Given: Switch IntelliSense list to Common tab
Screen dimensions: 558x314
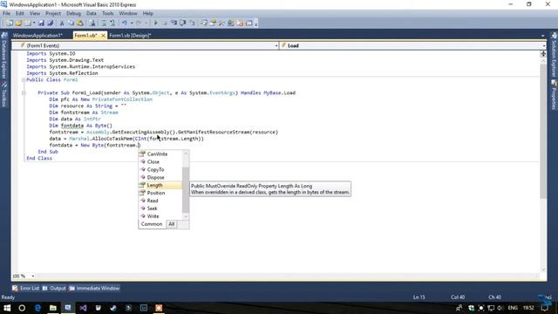Looking at the screenshot, I should click(152, 224).
